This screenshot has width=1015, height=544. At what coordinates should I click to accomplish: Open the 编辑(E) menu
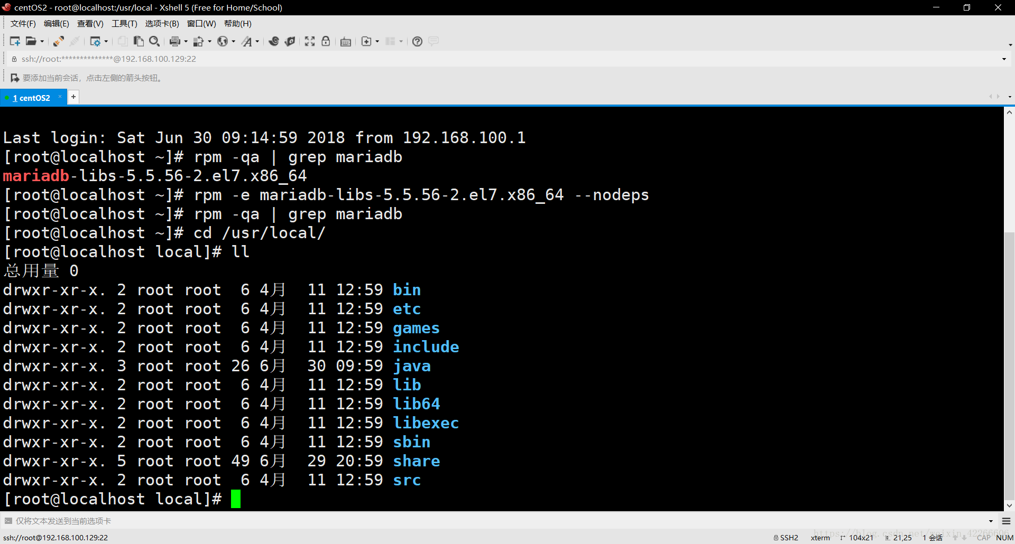[x=57, y=24]
